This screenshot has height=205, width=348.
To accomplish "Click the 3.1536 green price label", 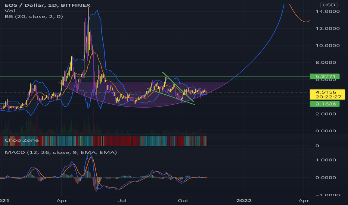I will 324,104.
